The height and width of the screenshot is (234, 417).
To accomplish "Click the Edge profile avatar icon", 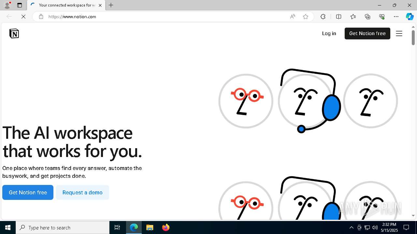I will pos(7,5).
